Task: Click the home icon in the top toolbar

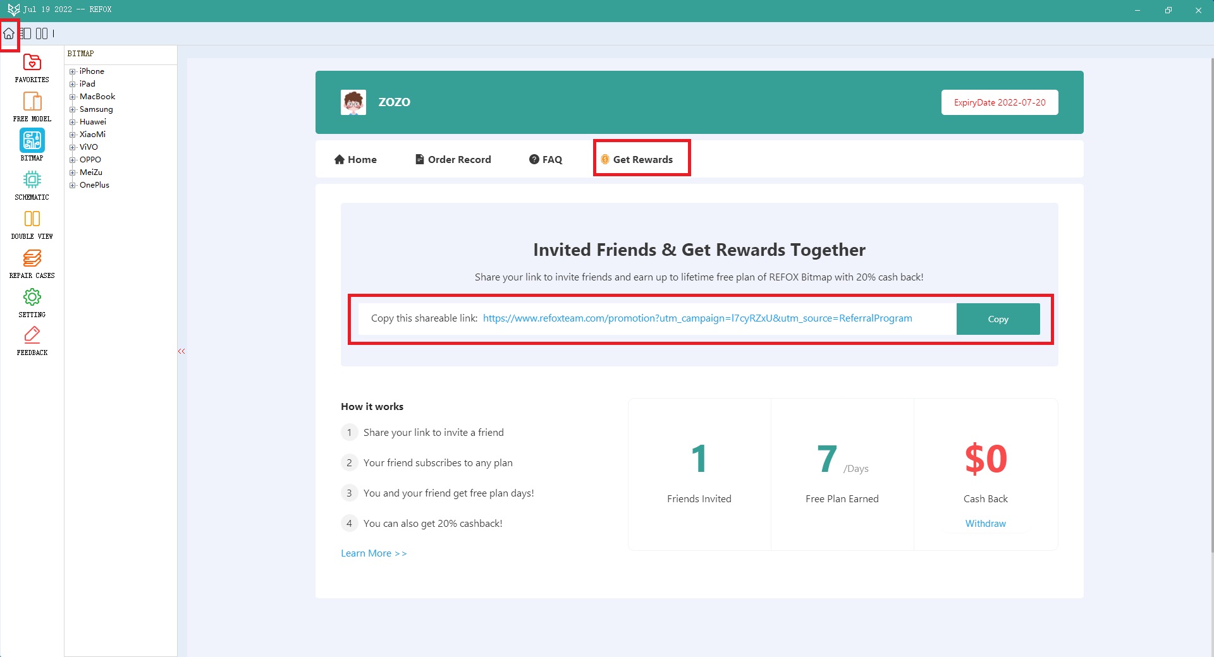Action: click(x=9, y=33)
